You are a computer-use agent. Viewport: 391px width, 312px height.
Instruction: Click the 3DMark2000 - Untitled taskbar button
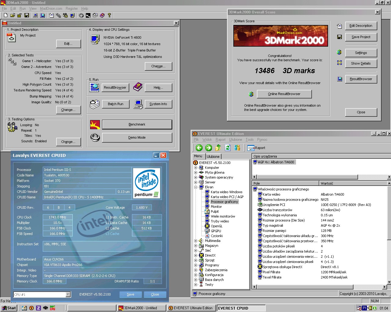click(x=141, y=308)
